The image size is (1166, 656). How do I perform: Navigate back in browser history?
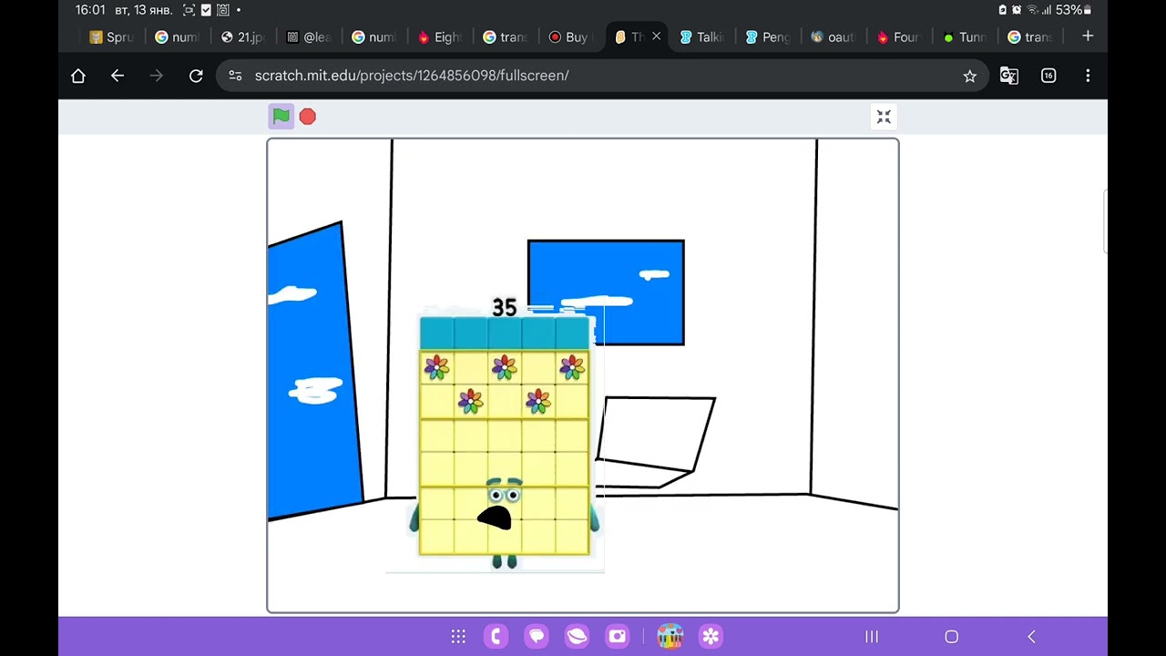point(118,76)
